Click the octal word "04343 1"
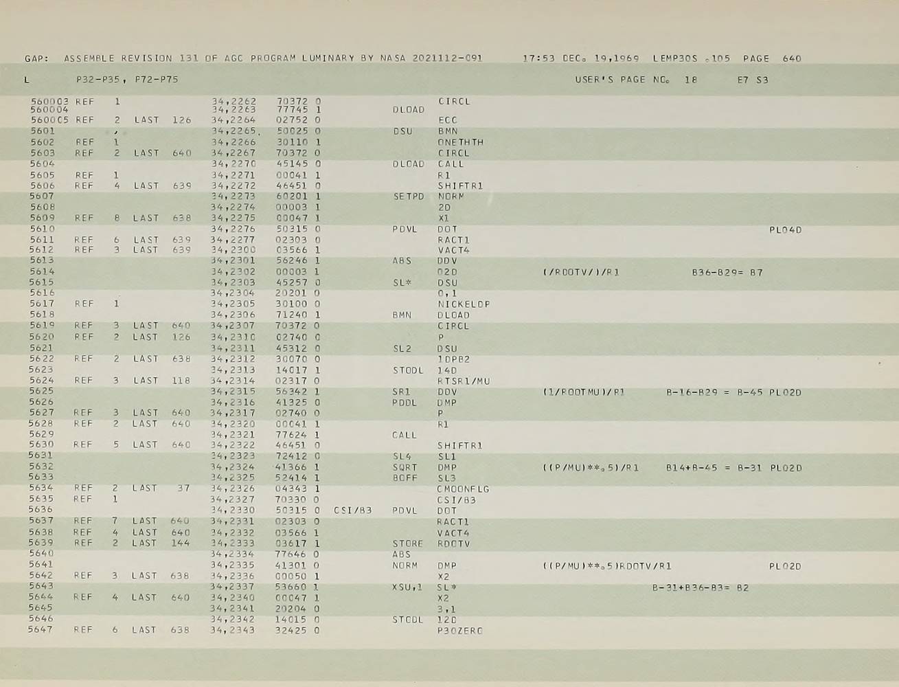The width and height of the screenshot is (899, 687). pyautogui.click(x=298, y=488)
